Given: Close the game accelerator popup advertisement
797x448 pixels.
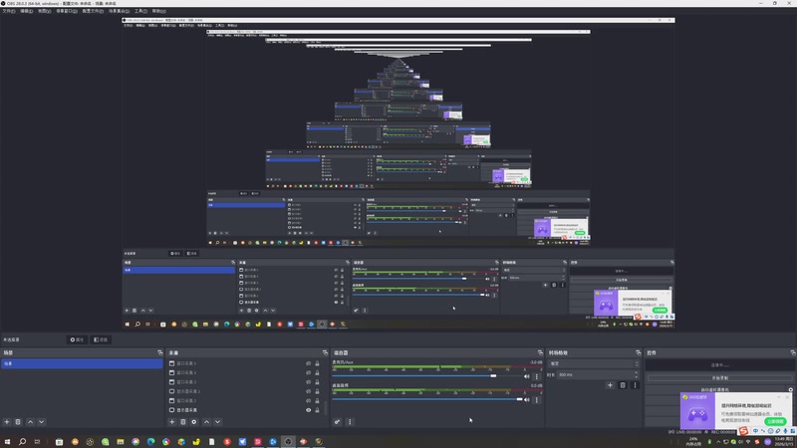Looking at the screenshot, I should [x=787, y=397].
